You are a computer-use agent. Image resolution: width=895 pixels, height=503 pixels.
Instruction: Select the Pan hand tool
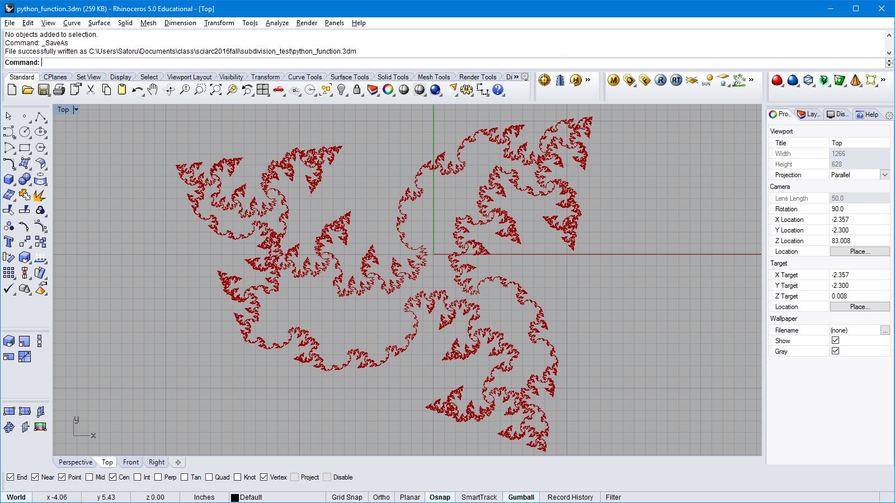pos(153,90)
